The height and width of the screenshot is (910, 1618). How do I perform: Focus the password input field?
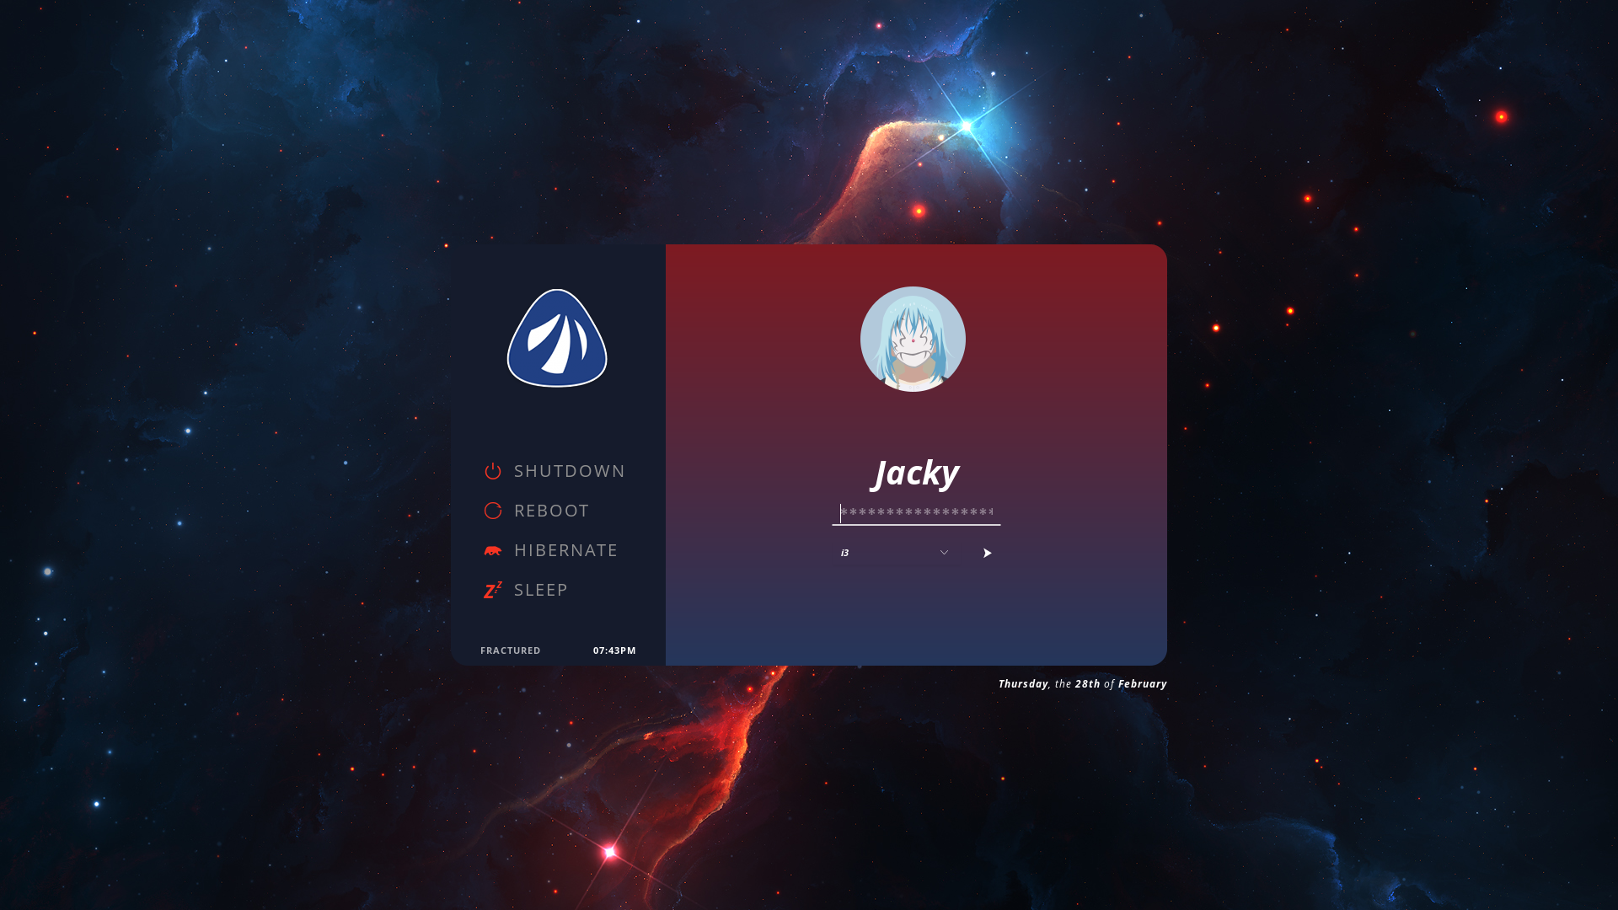pos(916,512)
